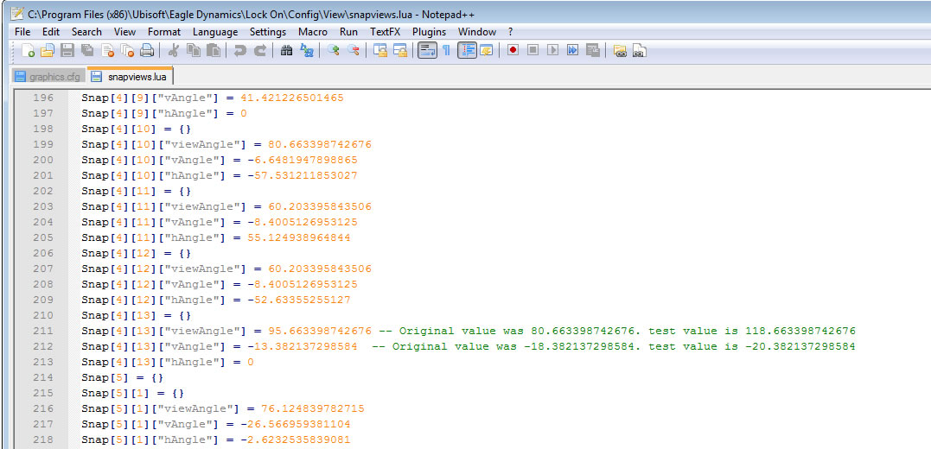Screen dimensions: 931x449
Task: Click value 76.124839782715 on line 216
Action: pos(313,408)
